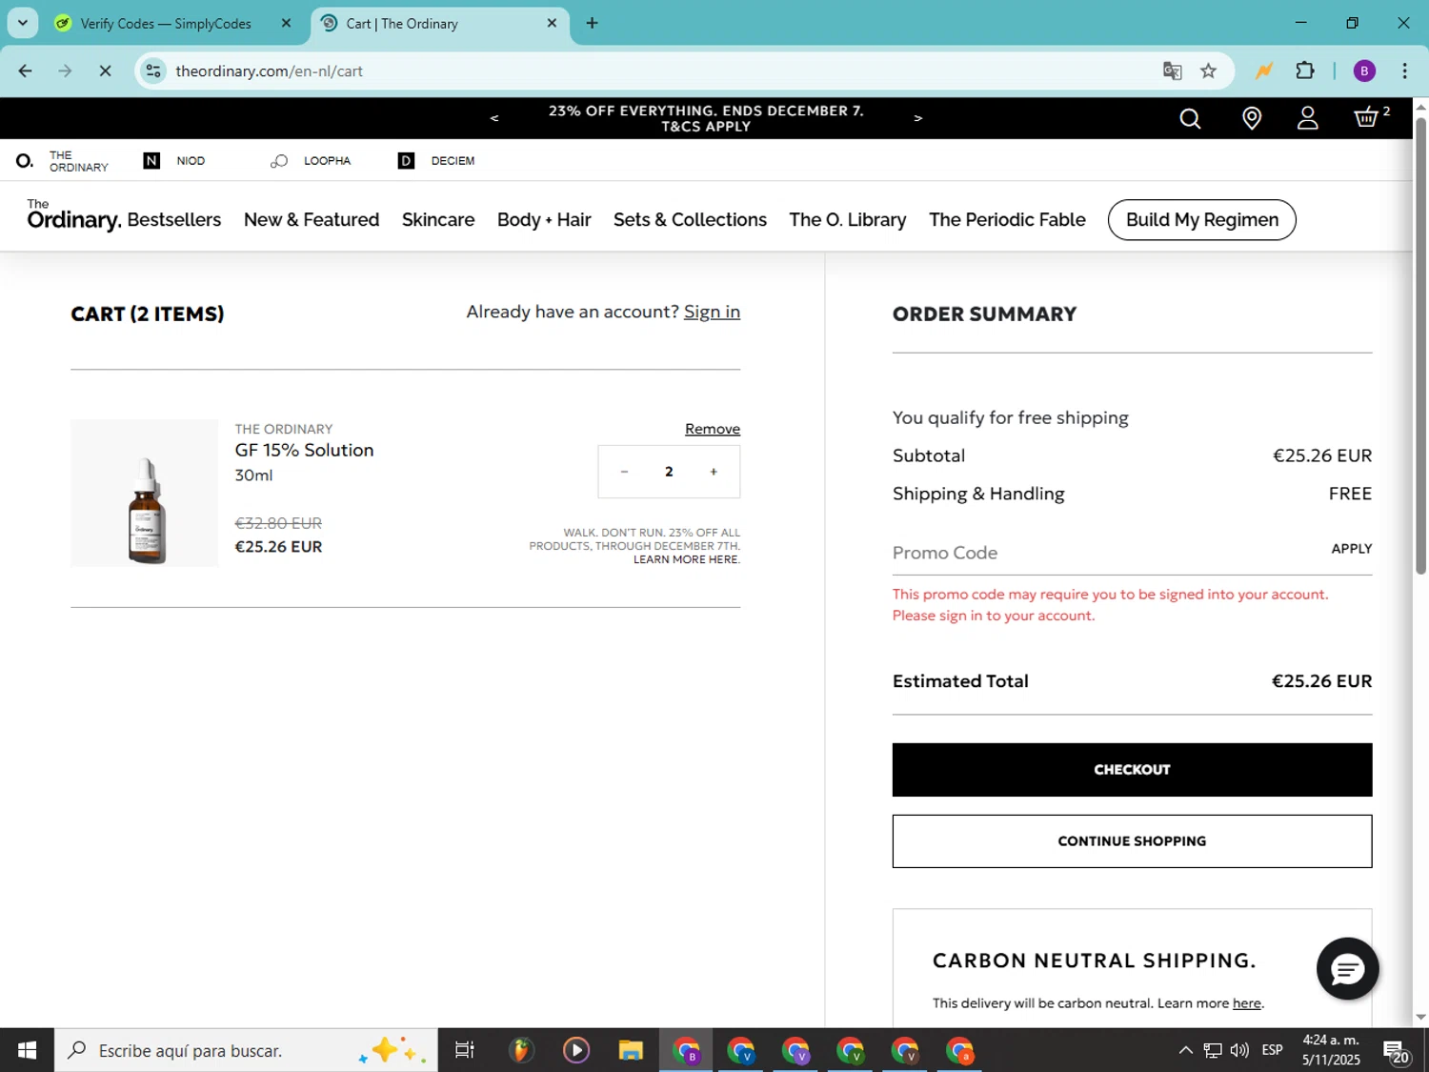1429x1072 pixels.
Task: Open the LEARN MORE HERE promo link
Action: [x=686, y=559]
